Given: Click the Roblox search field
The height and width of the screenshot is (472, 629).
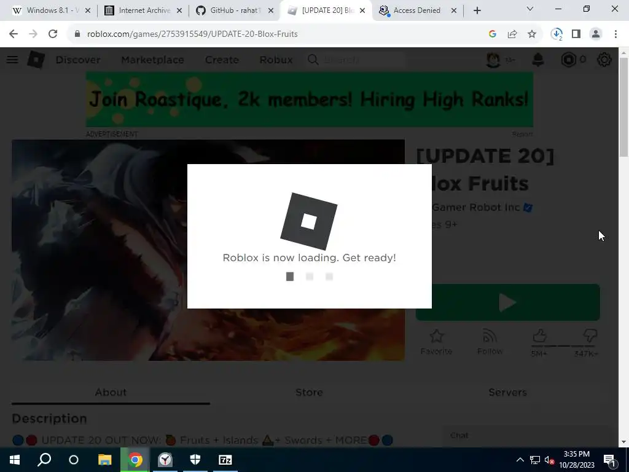Looking at the screenshot, I should click(x=356, y=60).
